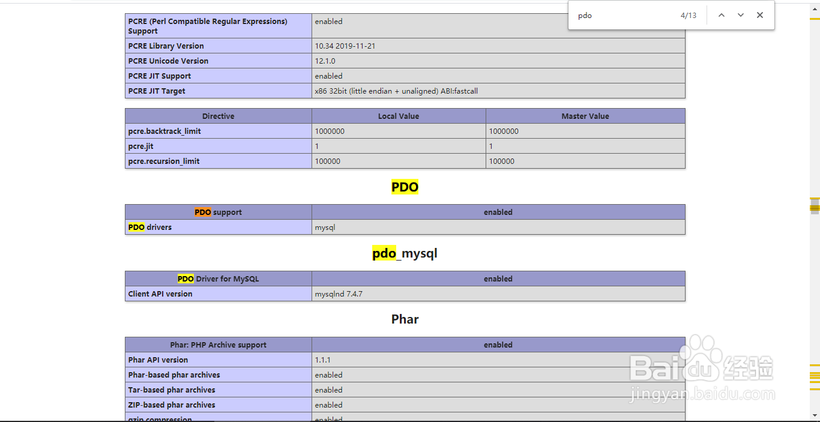Click the vertical scrollbar thumb
This screenshot has height=422, width=820.
coord(815,206)
